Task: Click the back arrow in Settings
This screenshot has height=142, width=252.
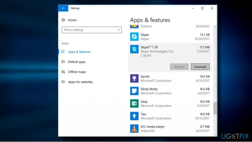Action: click(x=63, y=8)
